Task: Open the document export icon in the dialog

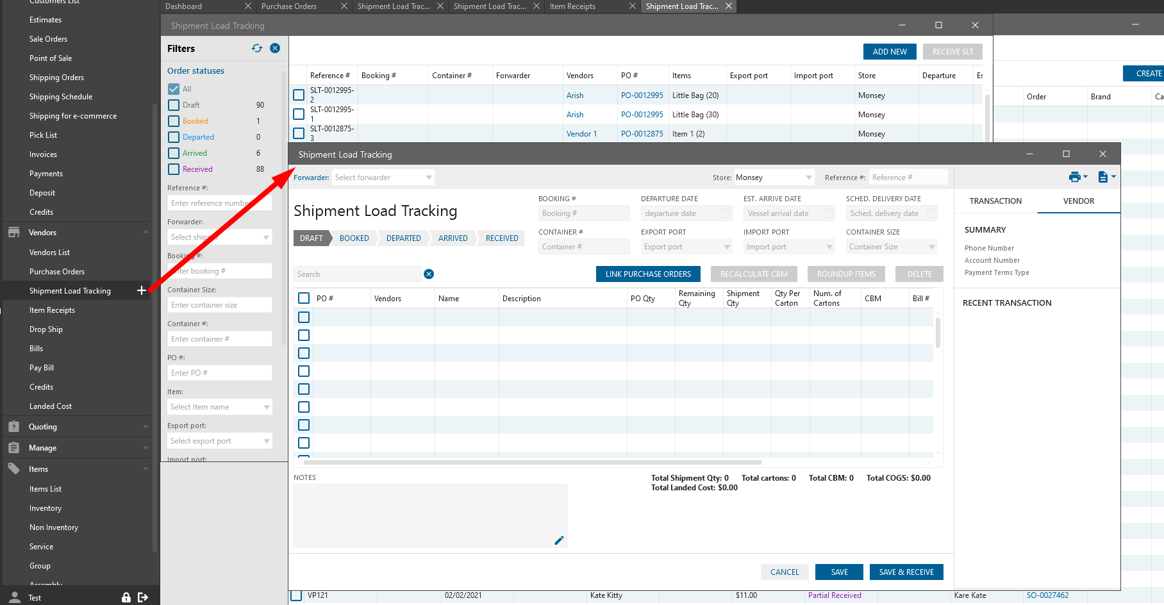Action: pos(1103,177)
